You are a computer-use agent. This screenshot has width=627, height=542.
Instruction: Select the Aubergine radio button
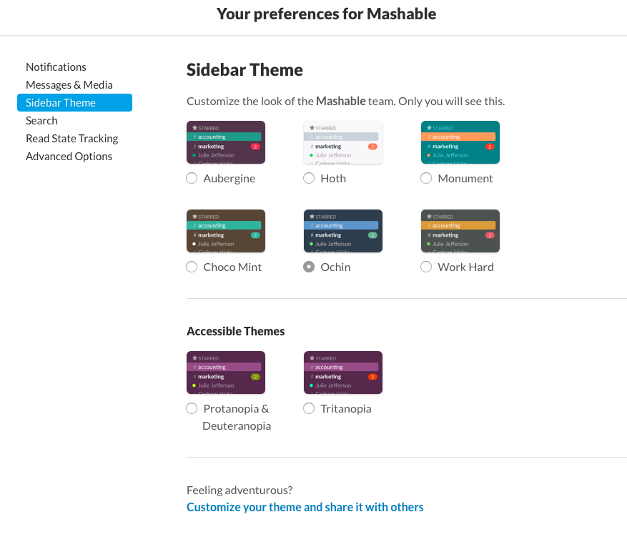point(192,178)
